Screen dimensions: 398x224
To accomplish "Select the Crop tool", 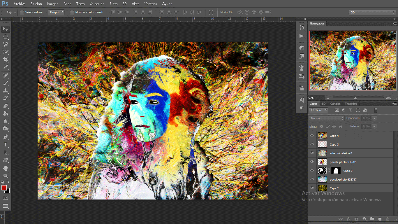I will pyautogui.click(x=6, y=60).
